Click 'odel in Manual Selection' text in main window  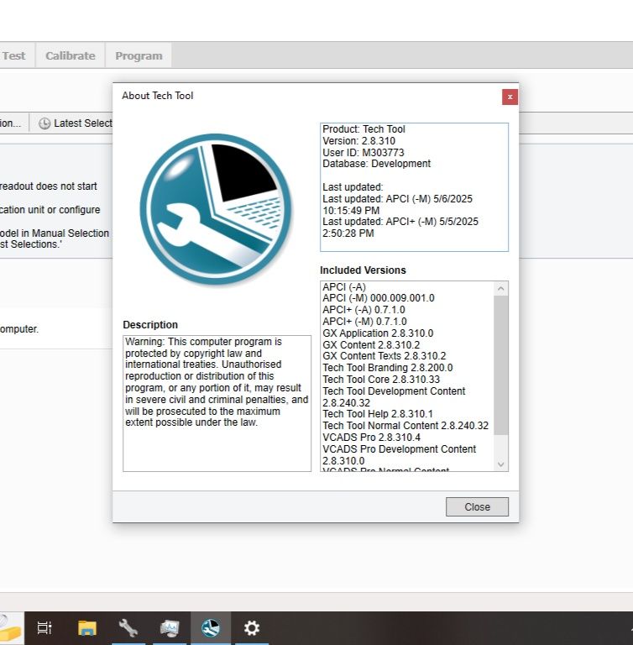pyautogui.click(x=55, y=233)
